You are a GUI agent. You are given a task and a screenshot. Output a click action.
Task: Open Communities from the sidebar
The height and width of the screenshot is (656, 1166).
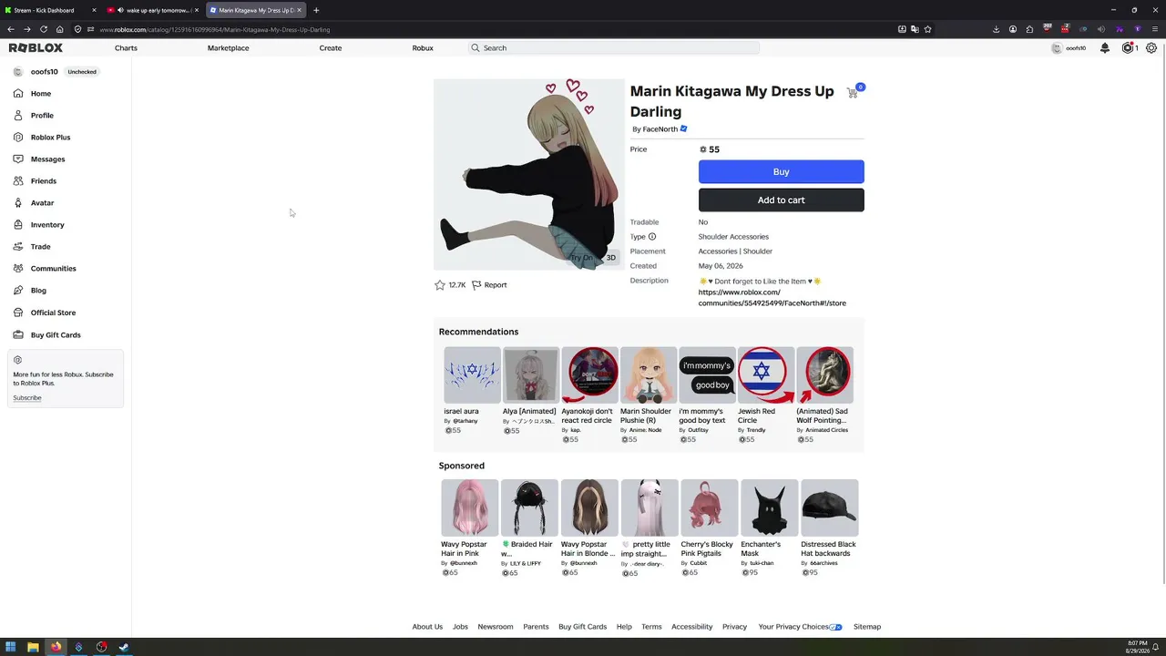53,269
